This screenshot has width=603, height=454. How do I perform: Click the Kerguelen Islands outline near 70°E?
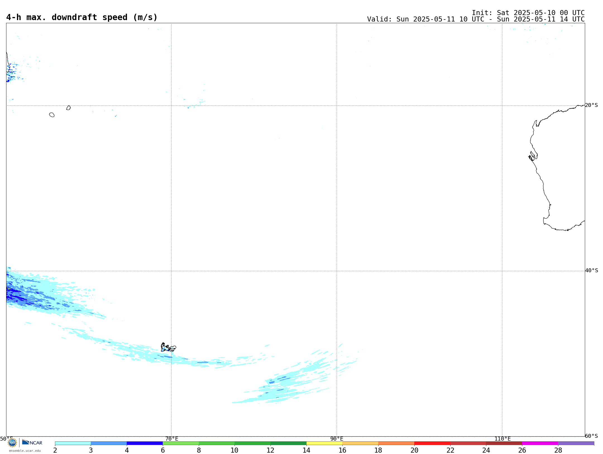[168, 347]
